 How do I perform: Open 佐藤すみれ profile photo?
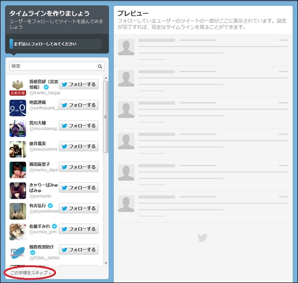(18, 232)
